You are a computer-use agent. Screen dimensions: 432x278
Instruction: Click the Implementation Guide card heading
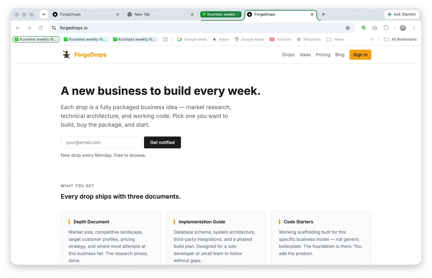[x=202, y=222]
